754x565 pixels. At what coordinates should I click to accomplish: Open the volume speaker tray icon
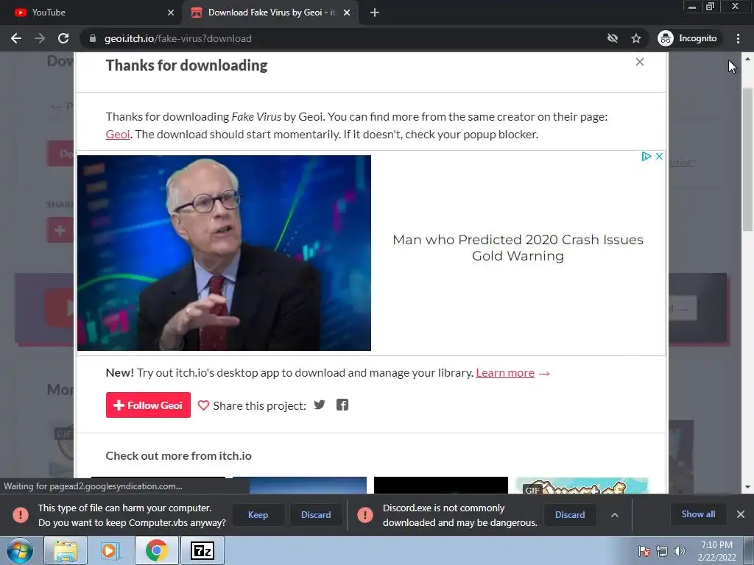pyautogui.click(x=680, y=551)
